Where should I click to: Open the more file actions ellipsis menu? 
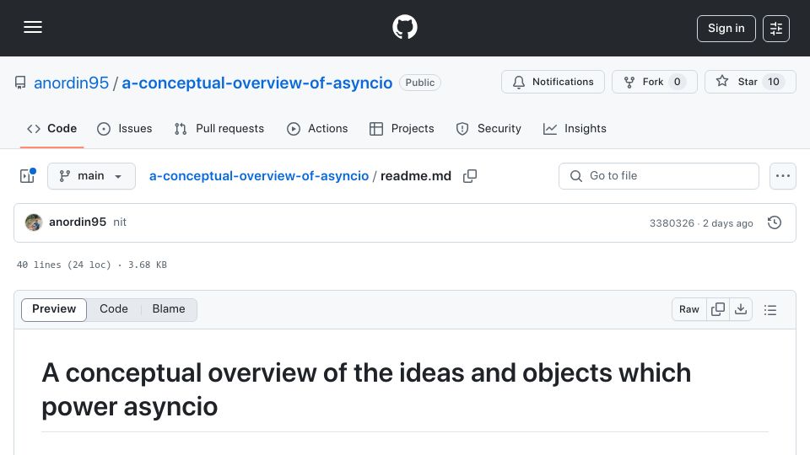pos(783,176)
